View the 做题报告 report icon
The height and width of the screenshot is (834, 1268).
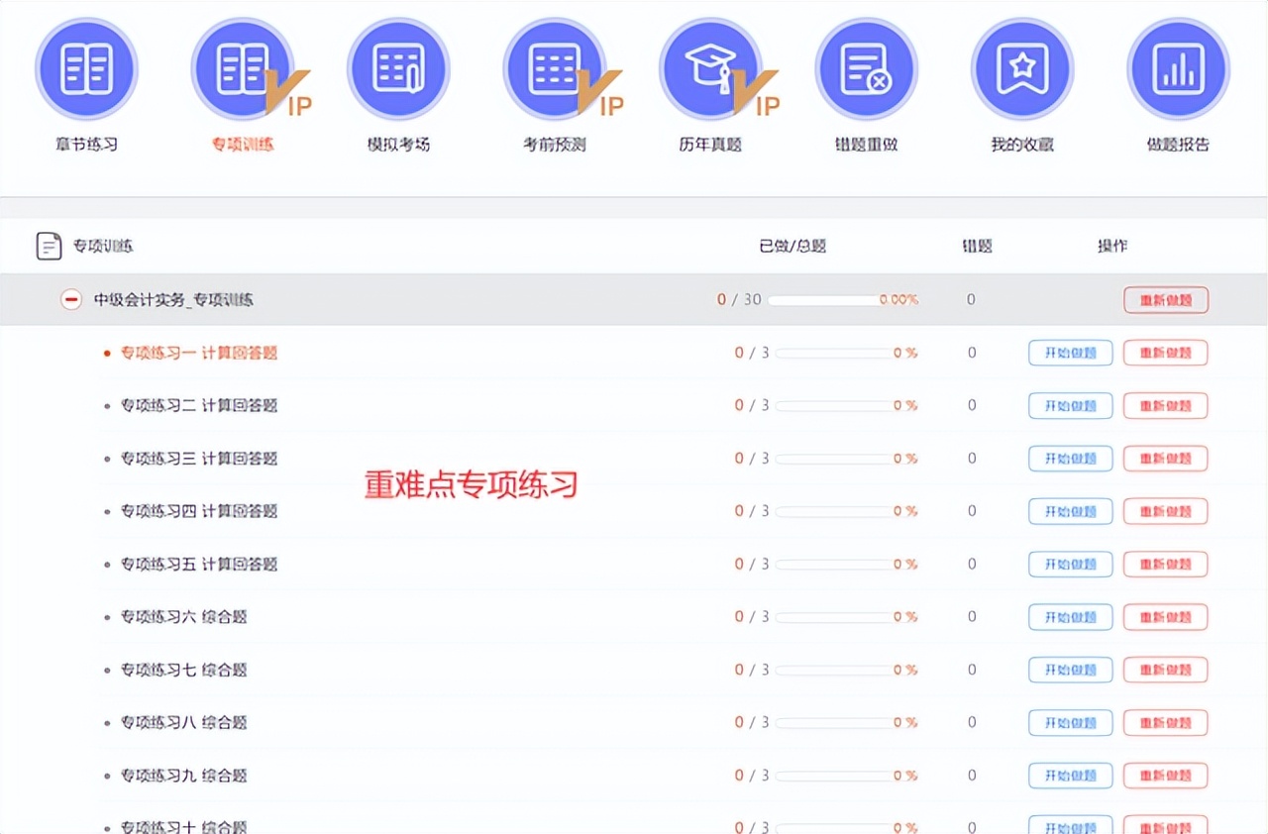click(1177, 67)
